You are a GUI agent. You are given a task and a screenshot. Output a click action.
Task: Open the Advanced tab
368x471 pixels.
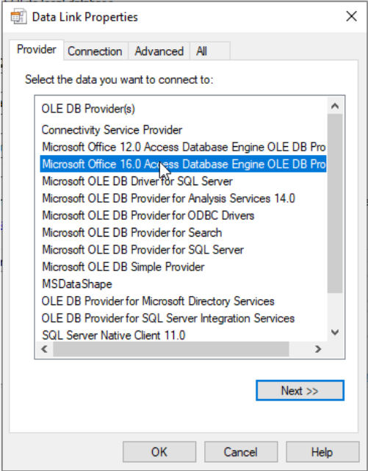[x=159, y=51]
